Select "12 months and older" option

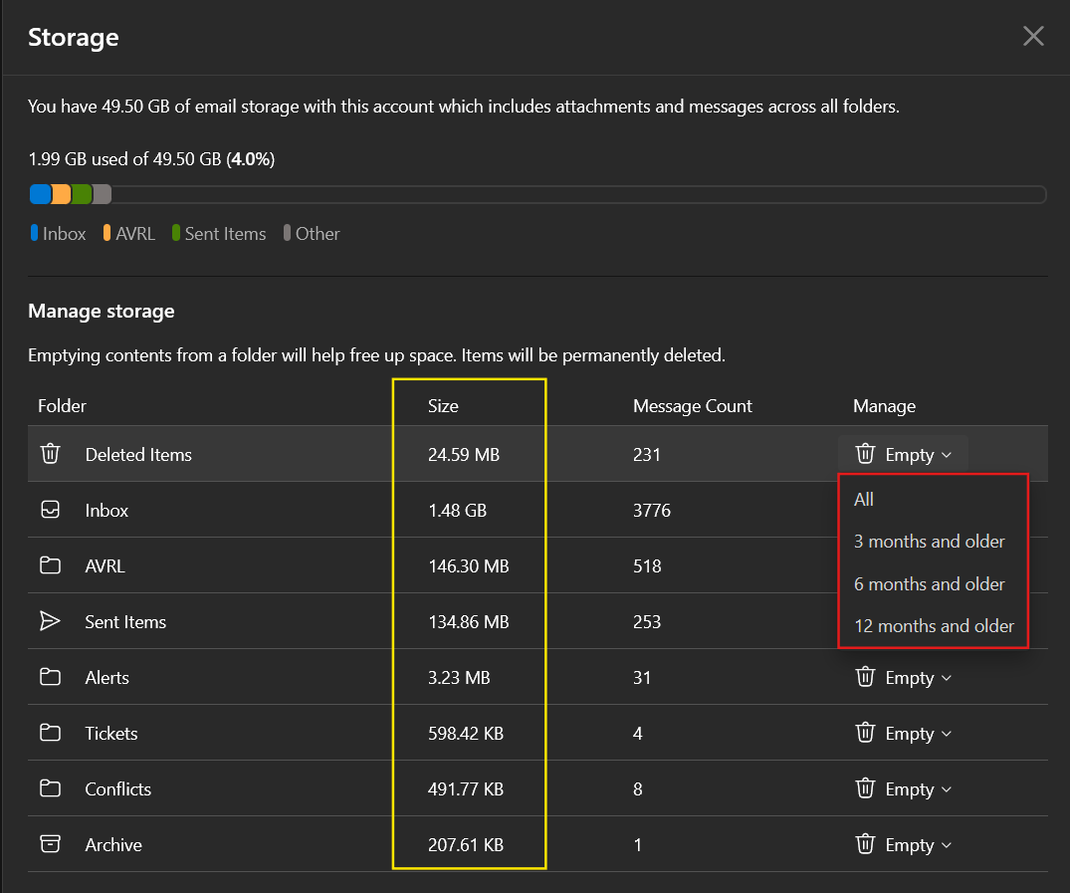(934, 626)
